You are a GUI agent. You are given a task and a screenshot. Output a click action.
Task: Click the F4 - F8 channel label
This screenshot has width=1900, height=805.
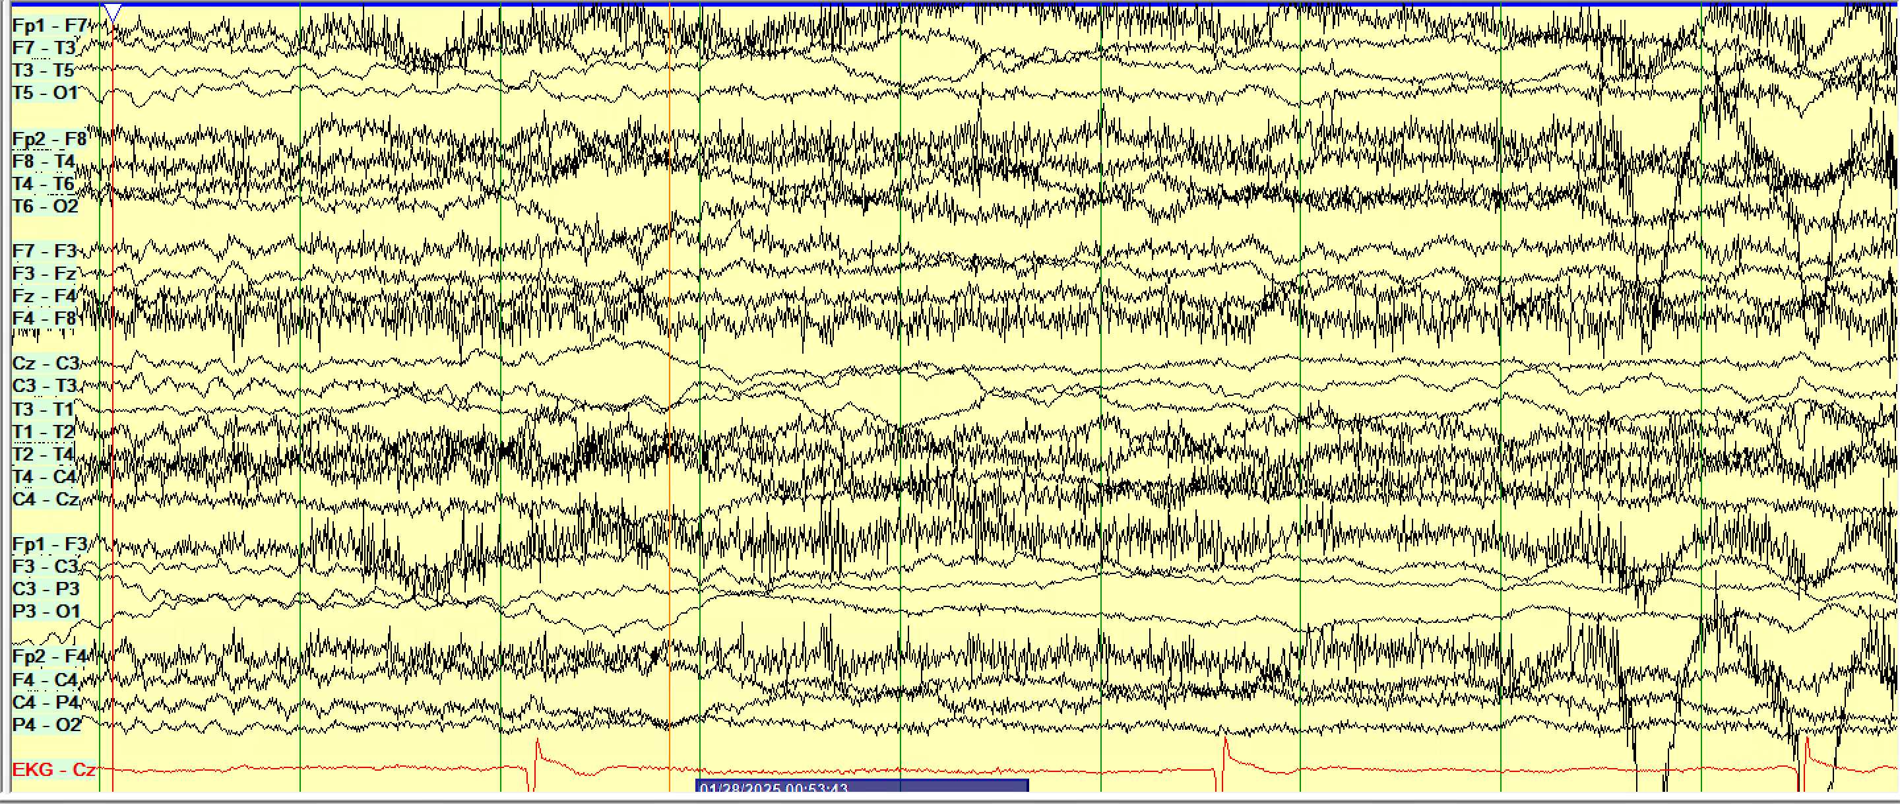(x=45, y=319)
